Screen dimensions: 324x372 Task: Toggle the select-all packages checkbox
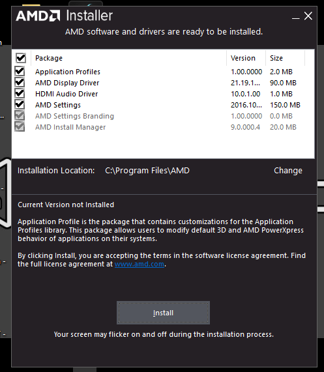point(21,58)
